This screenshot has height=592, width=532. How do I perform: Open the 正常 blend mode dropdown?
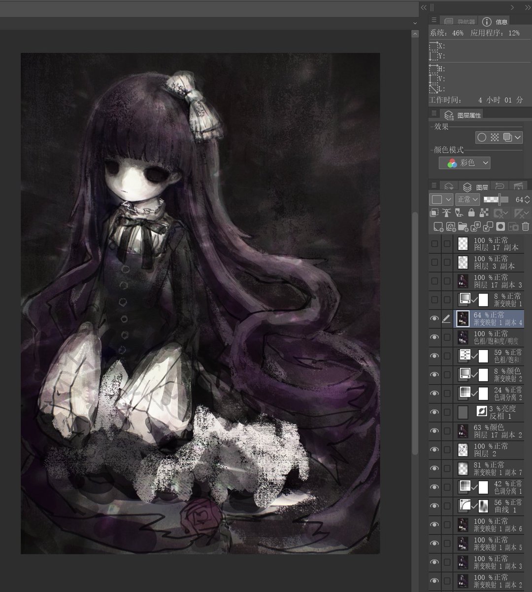467,199
